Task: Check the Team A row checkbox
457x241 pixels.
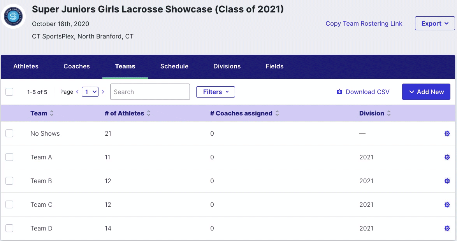Action: 9,157
